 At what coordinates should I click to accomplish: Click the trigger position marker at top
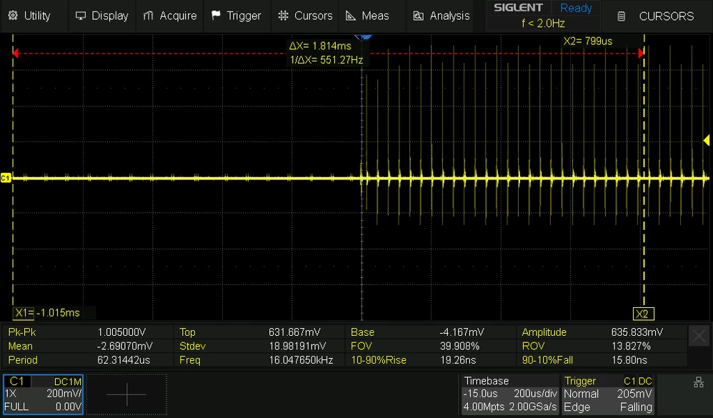(x=363, y=37)
